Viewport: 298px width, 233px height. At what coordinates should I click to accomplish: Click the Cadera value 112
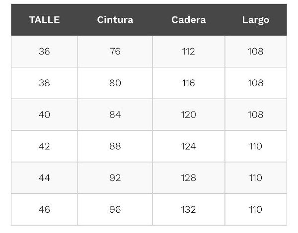pyautogui.click(x=189, y=52)
